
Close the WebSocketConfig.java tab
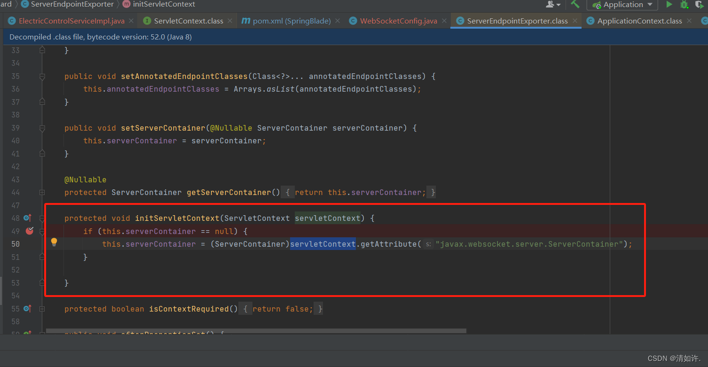(444, 21)
